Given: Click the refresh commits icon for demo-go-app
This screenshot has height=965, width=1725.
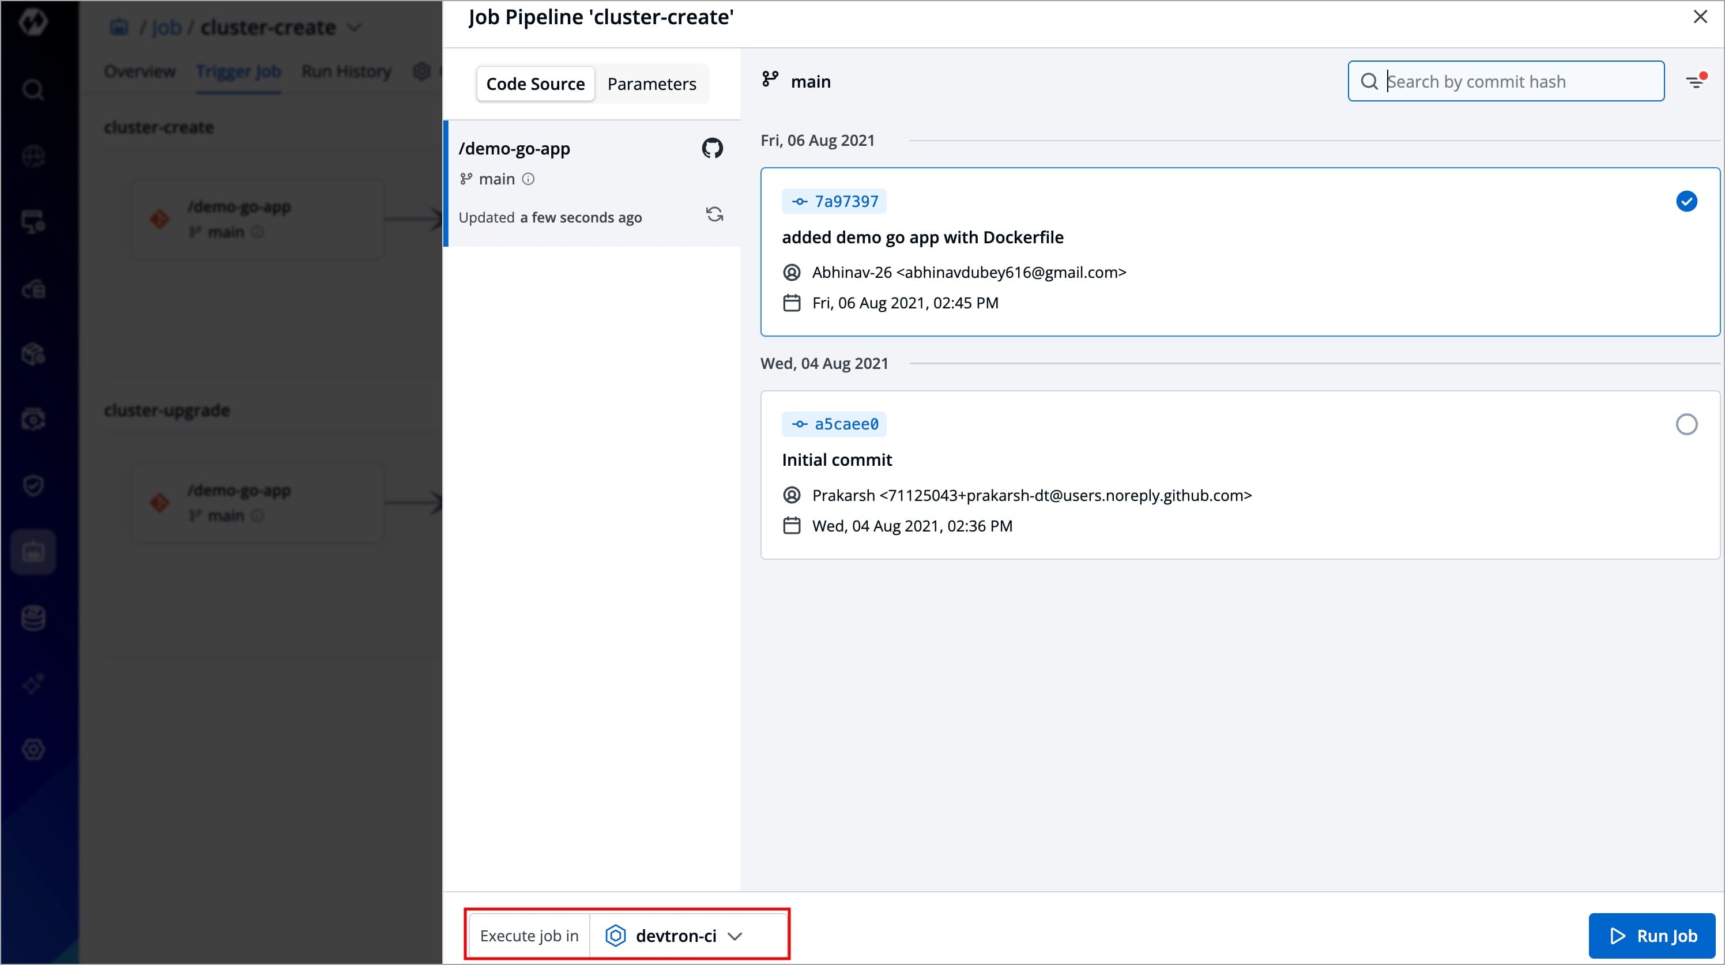Looking at the screenshot, I should click(x=714, y=214).
